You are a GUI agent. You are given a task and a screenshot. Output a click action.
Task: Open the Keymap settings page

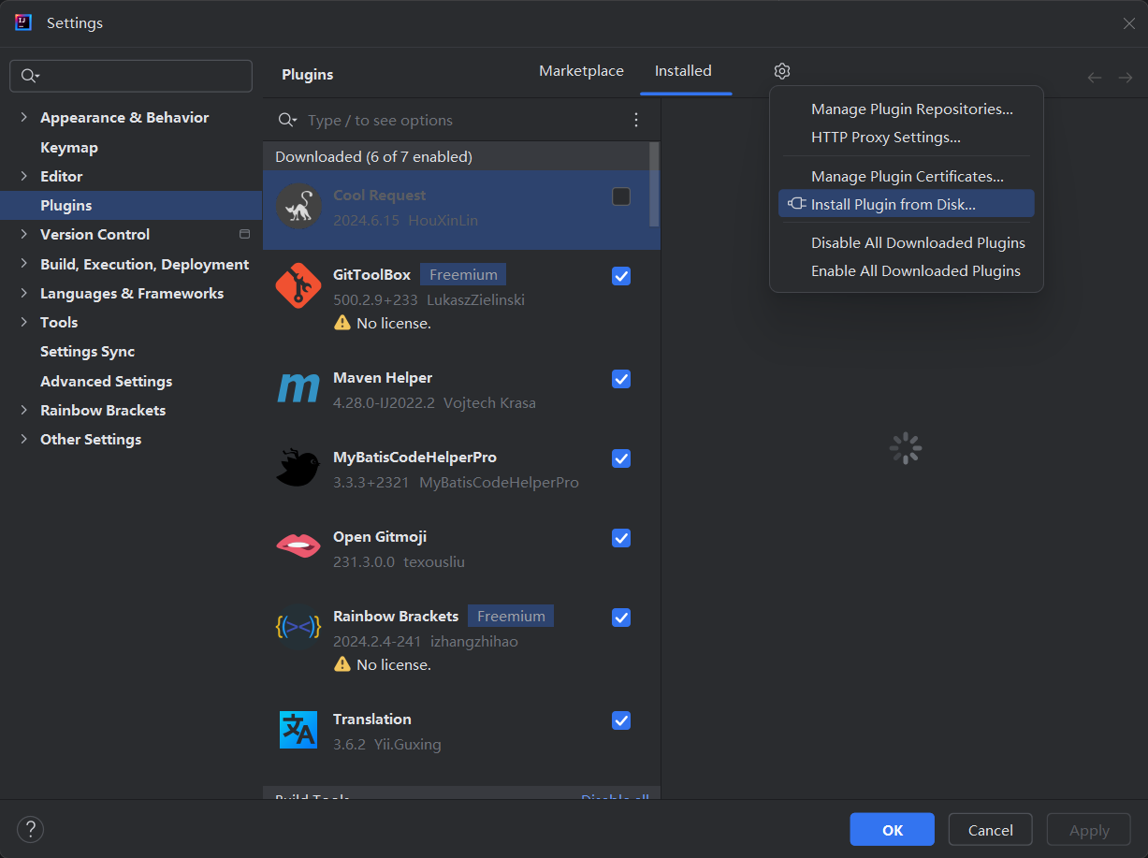[69, 147]
